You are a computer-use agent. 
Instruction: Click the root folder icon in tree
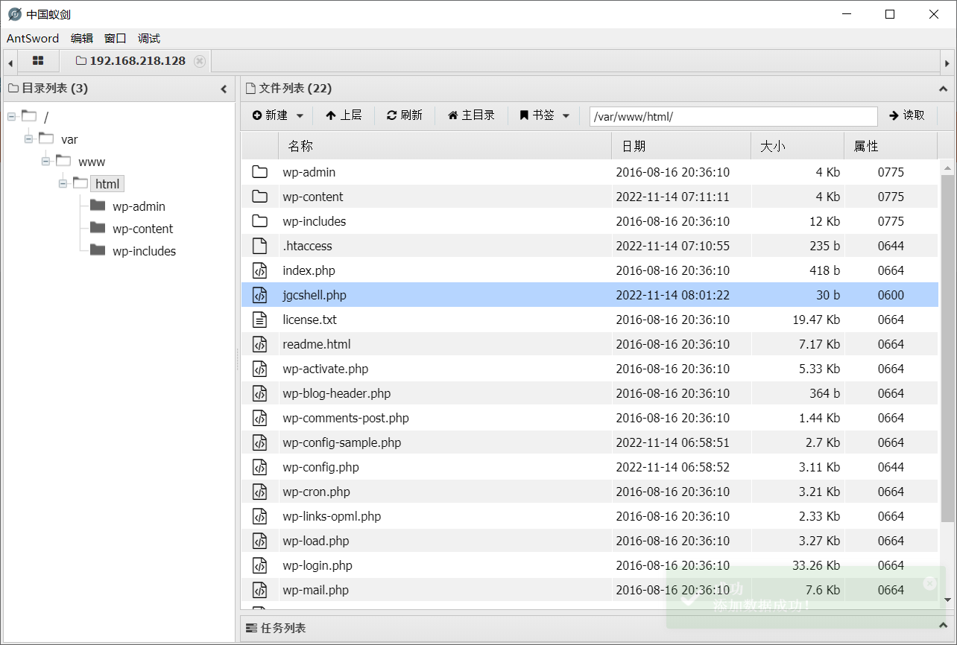[29, 115]
